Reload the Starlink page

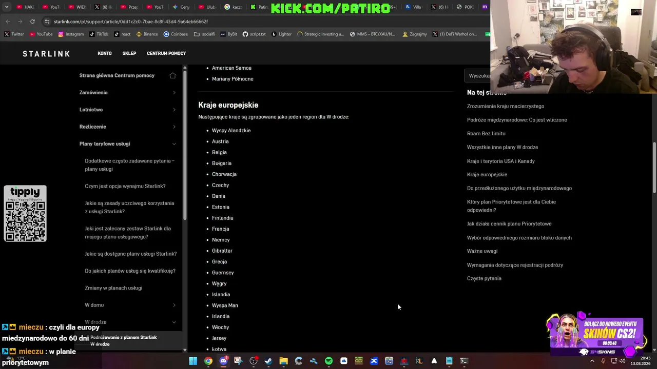click(32, 22)
